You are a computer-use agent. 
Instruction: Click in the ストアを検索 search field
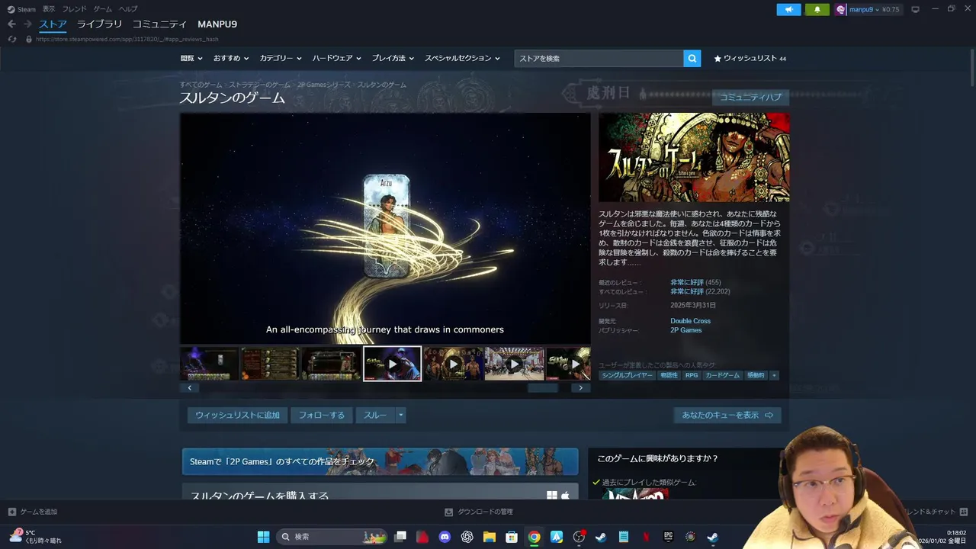tap(599, 58)
